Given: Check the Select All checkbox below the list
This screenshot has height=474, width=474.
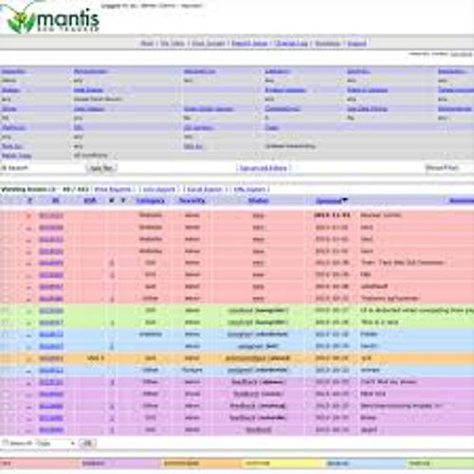Looking at the screenshot, I should pos(6,443).
